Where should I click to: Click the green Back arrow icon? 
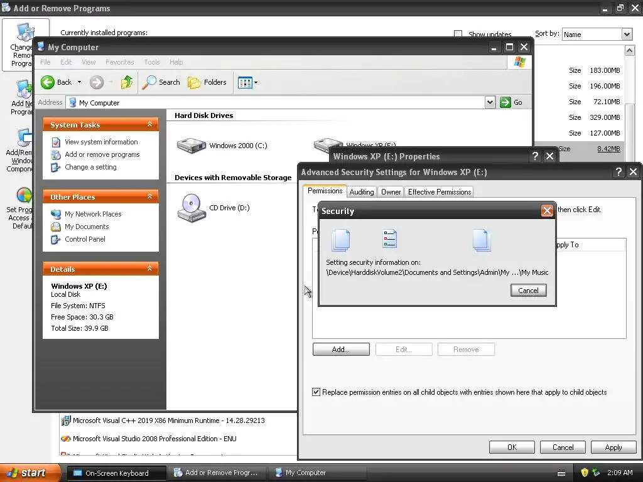[x=48, y=82]
